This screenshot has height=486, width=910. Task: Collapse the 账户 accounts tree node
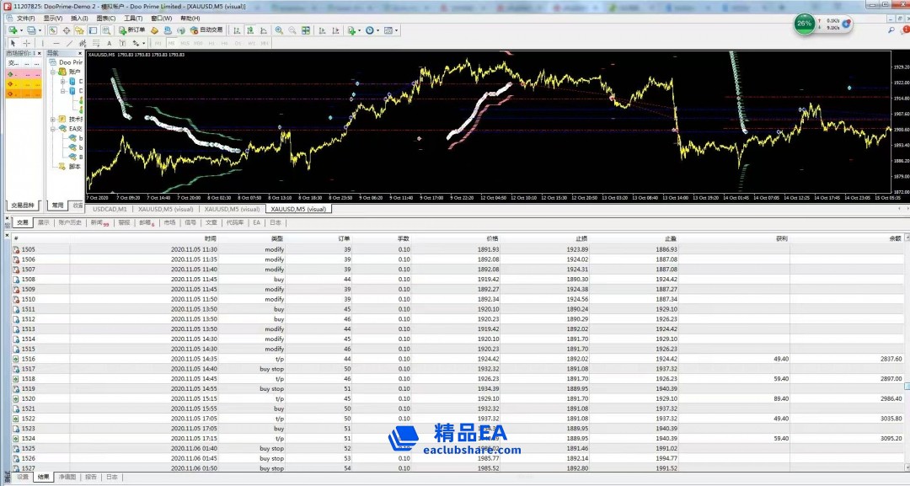click(54, 72)
